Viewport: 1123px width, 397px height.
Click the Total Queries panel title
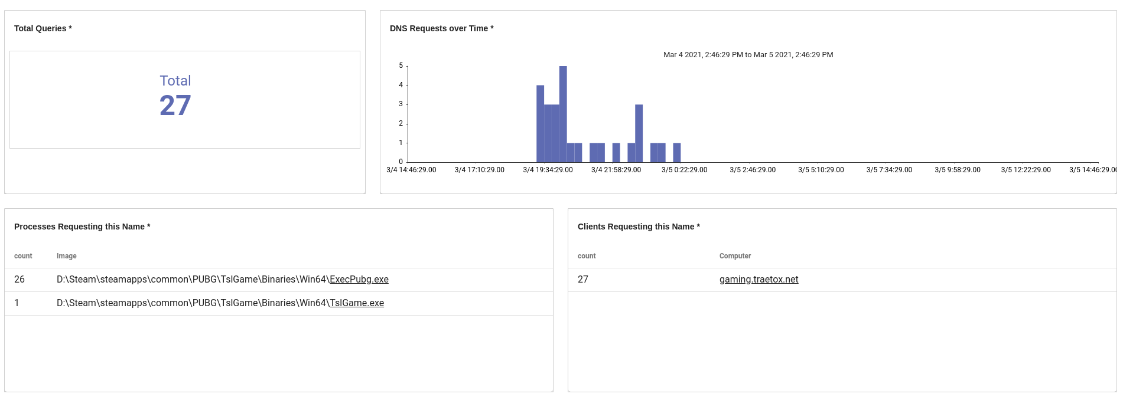(43, 28)
